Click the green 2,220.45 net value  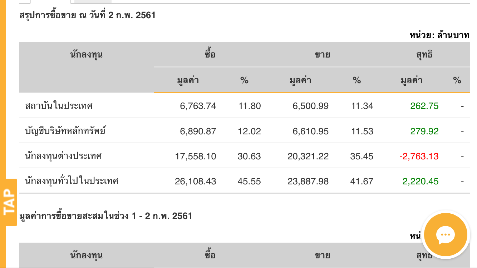coord(420,181)
